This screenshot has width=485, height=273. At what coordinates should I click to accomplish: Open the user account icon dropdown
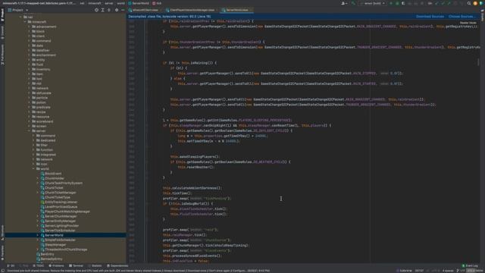click(344, 3)
